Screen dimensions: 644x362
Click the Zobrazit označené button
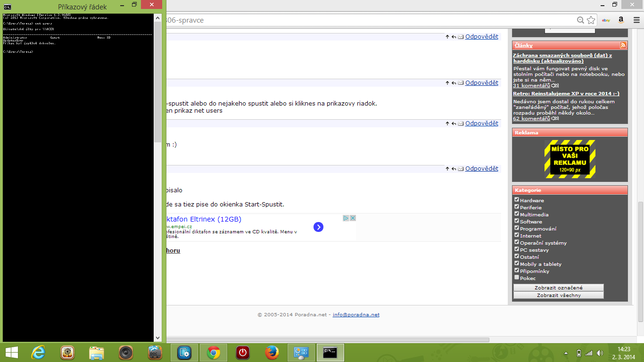[x=559, y=288]
